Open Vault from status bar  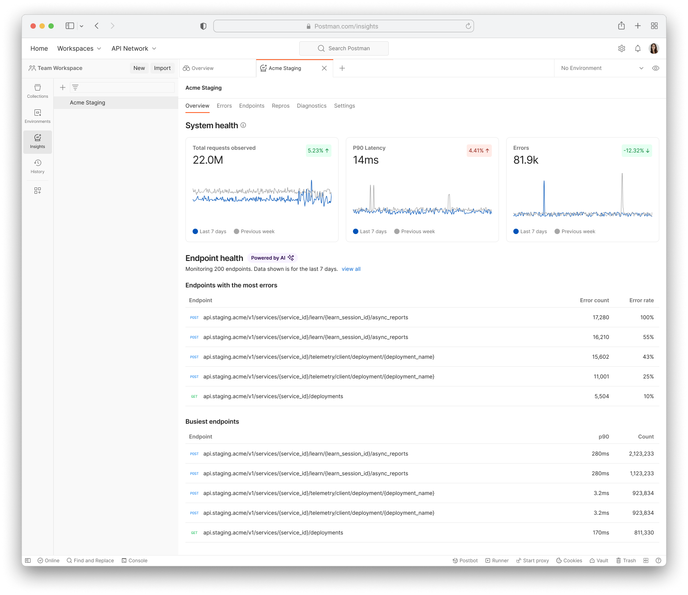[x=599, y=560]
